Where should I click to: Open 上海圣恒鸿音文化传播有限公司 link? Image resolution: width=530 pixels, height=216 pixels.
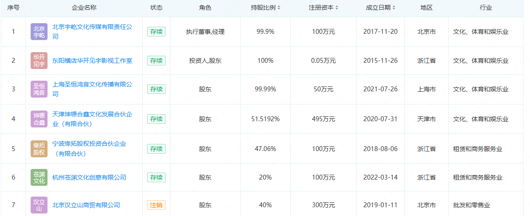tap(92, 85)
